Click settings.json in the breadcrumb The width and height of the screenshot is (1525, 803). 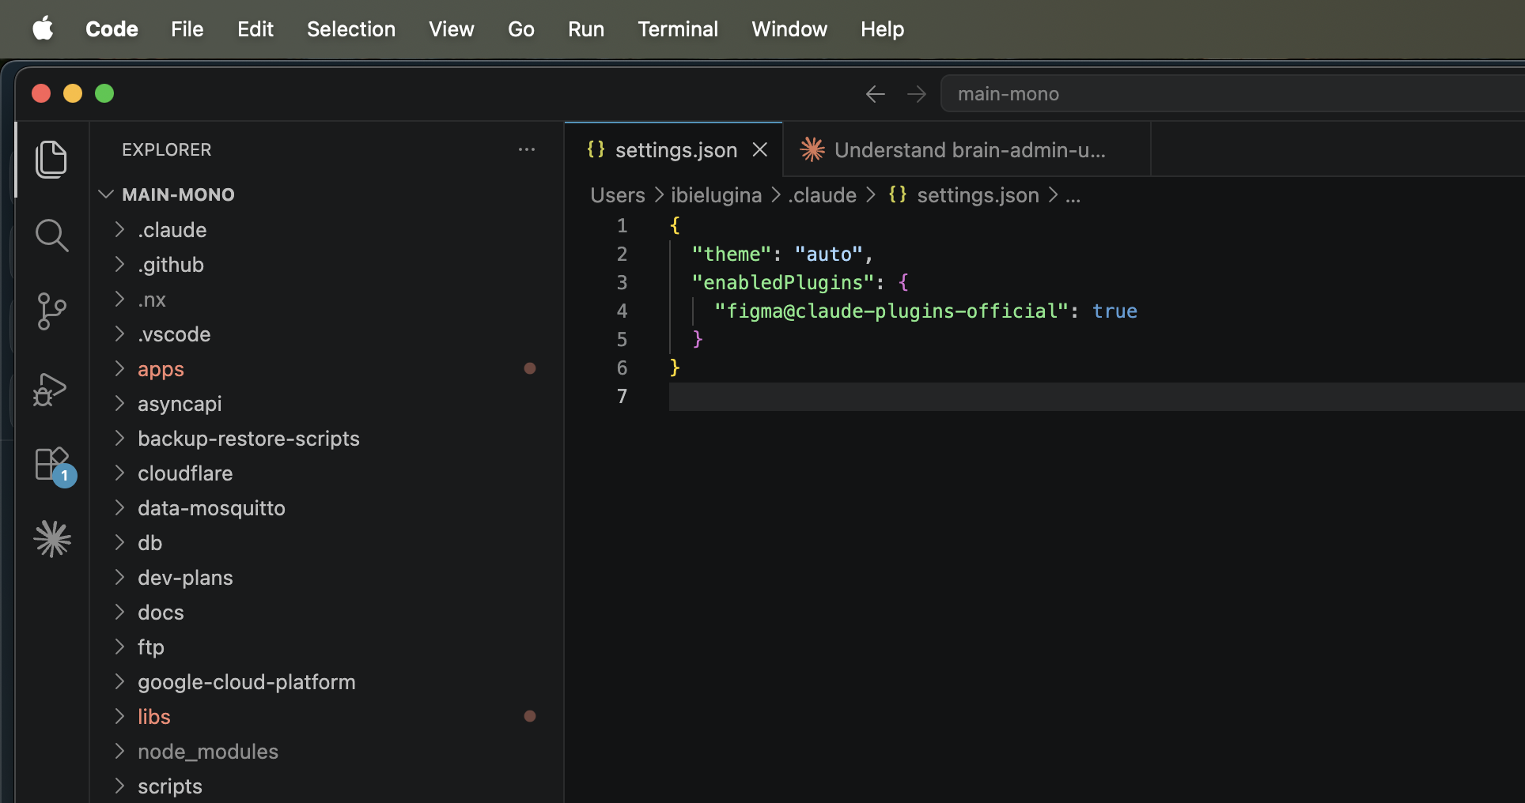click(978, 195)
